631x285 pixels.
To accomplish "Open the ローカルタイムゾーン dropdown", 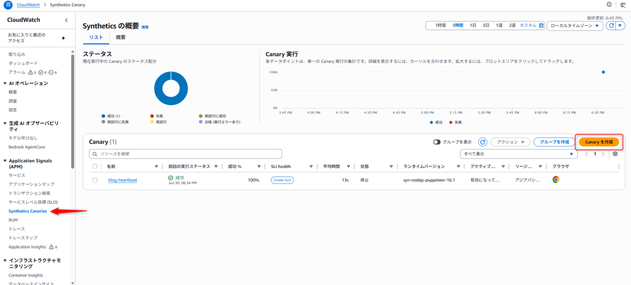I will coord(575,26).
